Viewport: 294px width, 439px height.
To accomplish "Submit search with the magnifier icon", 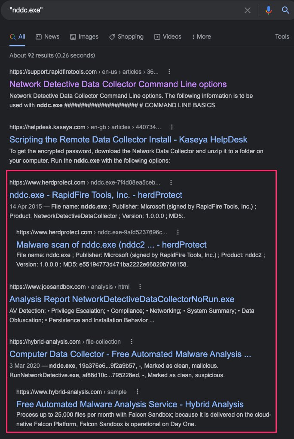I will (285, 10).
